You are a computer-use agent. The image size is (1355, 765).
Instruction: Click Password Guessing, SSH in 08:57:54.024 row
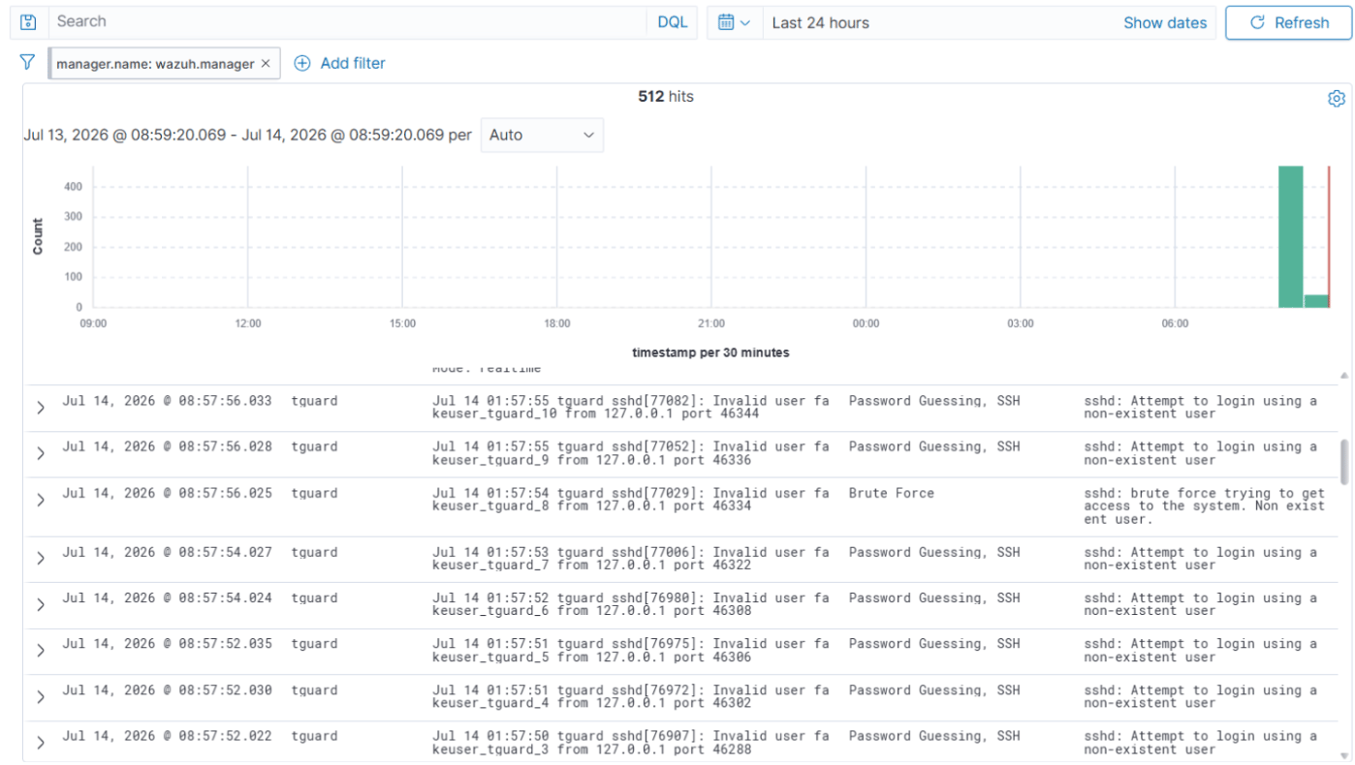(x=934, y=598)
